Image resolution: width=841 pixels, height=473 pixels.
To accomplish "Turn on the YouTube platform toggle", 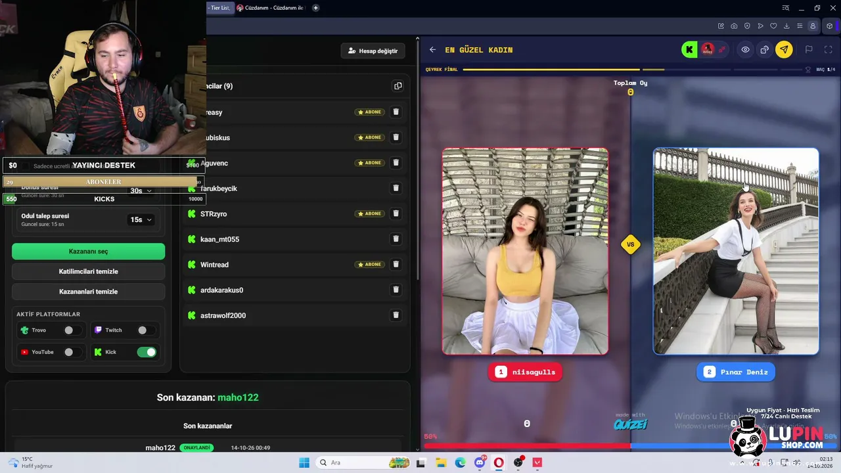I will [x=72, y=352].
